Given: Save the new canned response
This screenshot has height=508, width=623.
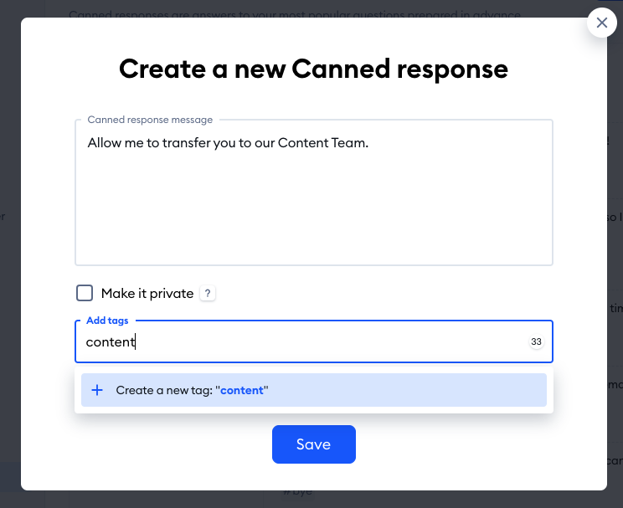Looking at the screenshot, I should tap(314, 444).
